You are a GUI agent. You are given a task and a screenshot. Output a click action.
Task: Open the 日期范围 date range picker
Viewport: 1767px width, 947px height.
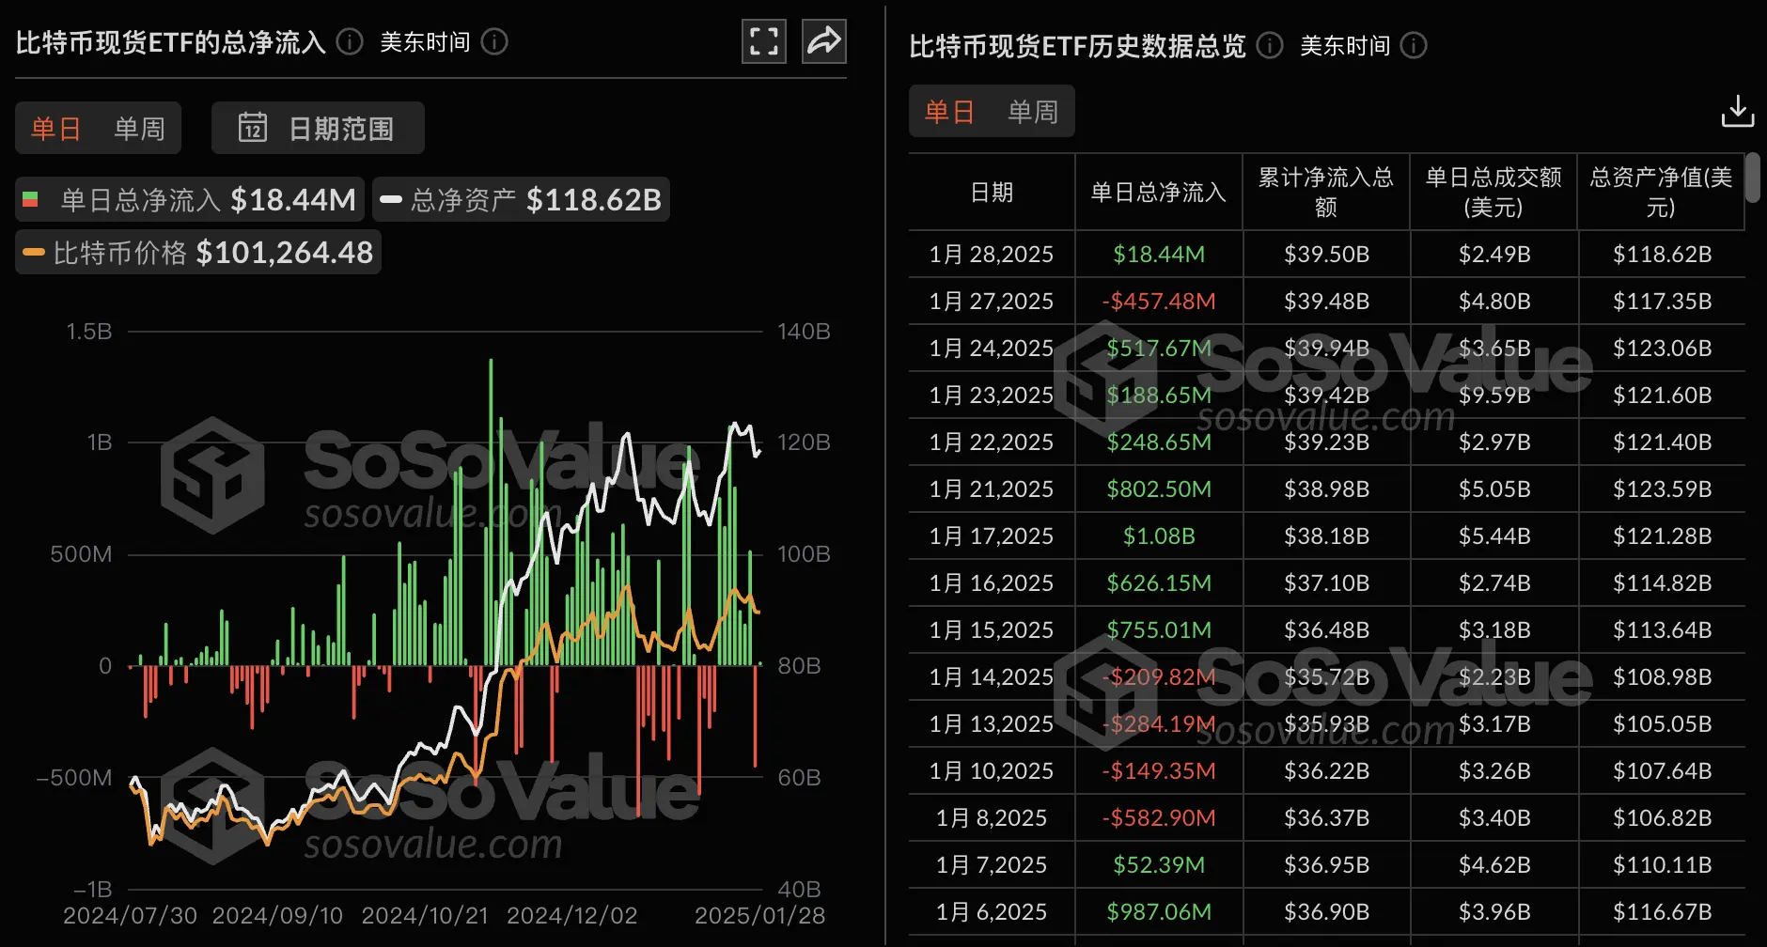tap(318, 128)
